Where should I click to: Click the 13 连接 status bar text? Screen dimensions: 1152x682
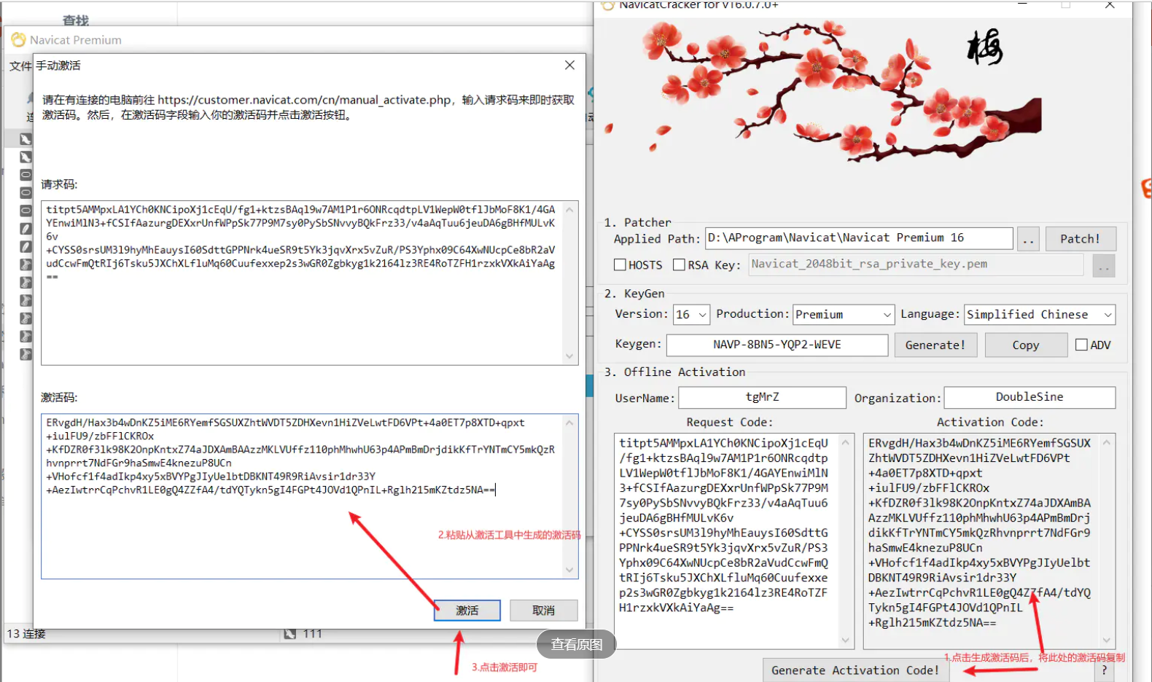coord(26,634)
